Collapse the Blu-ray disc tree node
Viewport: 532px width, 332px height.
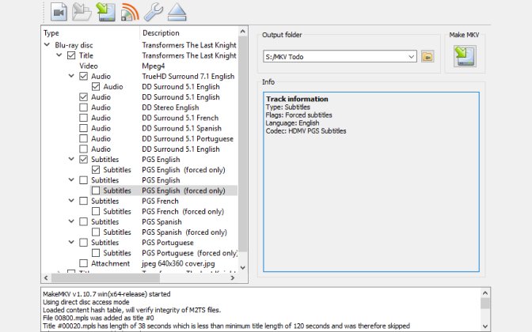47,45
